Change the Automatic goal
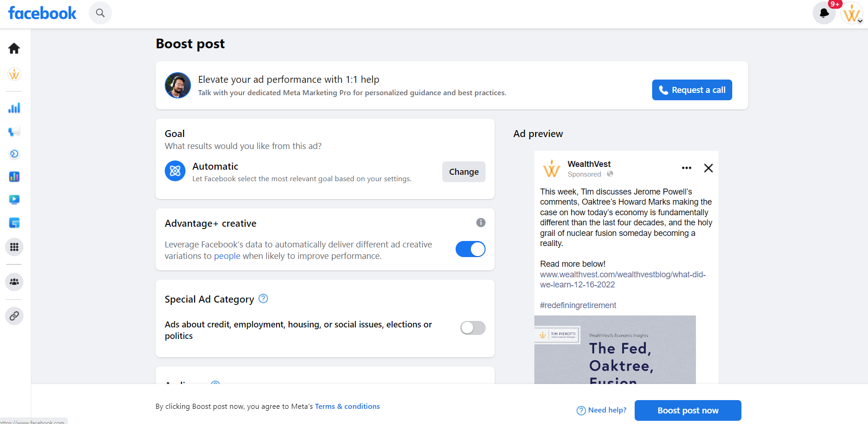Viewport: 868px width, 424px height. coord(463,172)
